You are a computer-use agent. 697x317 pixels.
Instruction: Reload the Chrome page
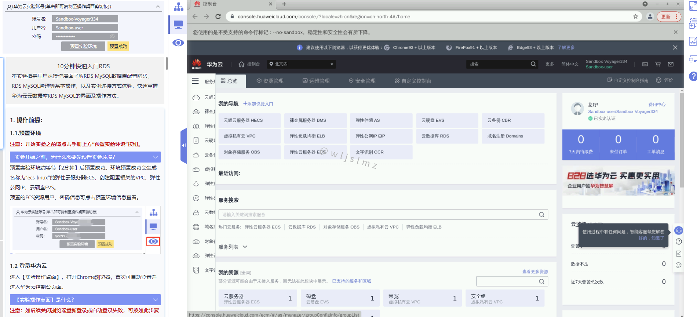pos(218,17)
